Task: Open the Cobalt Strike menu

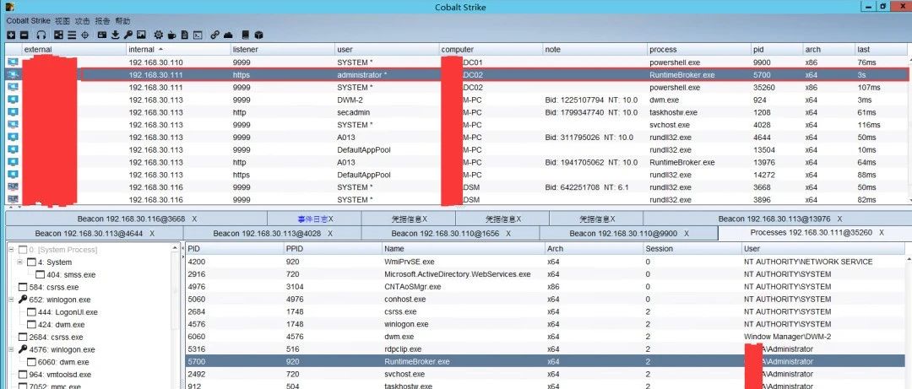Action: pos(29,20)
